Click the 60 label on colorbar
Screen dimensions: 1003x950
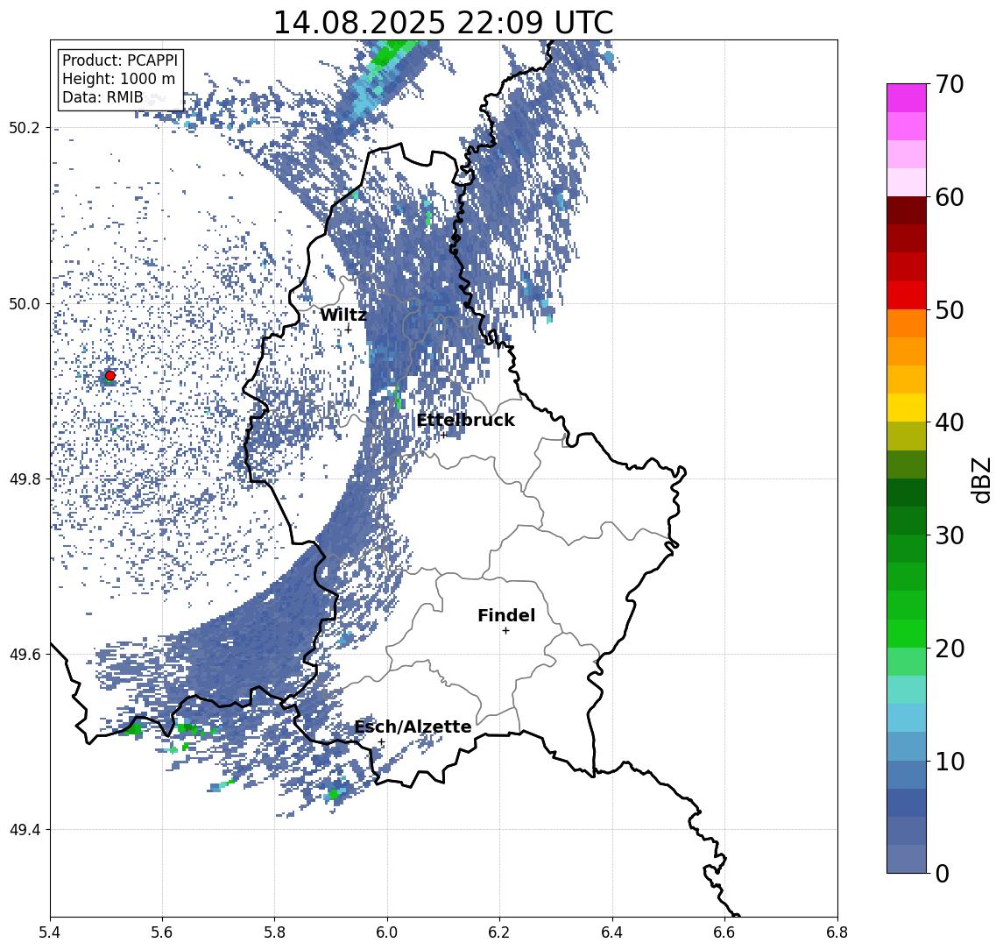[950, 198]
